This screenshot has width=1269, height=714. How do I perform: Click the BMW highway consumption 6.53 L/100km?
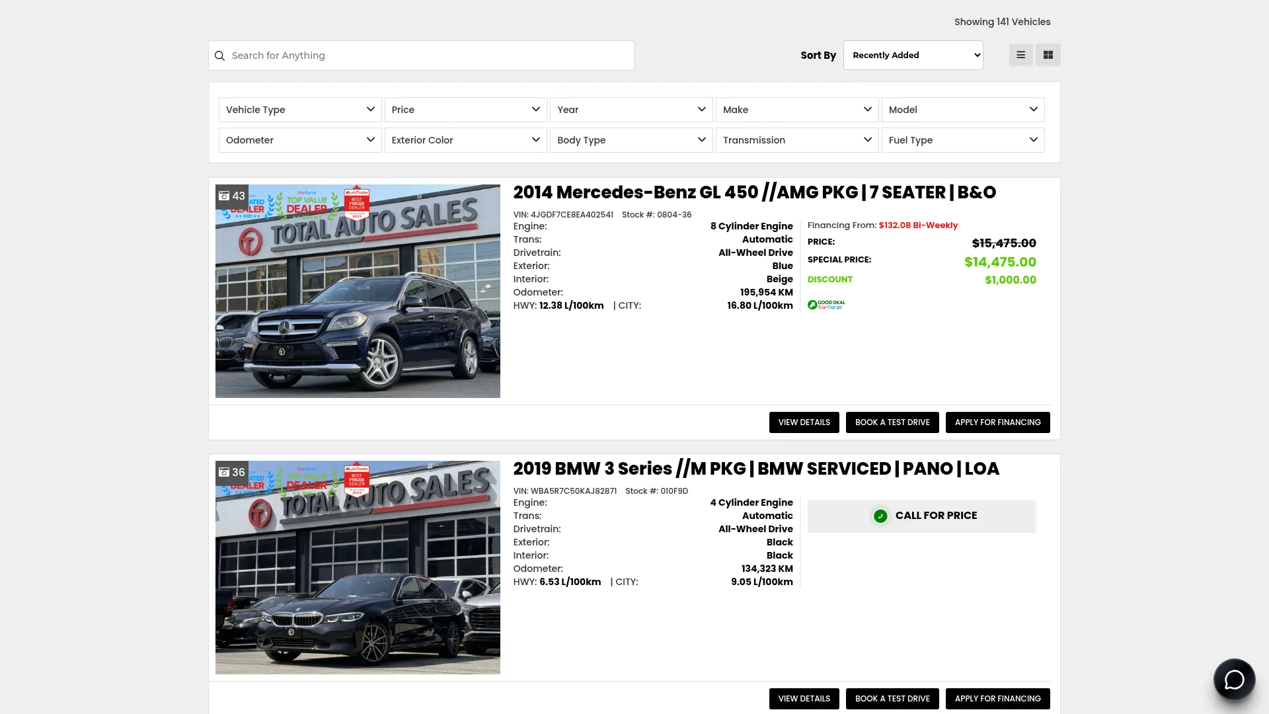[x=570, y=582]
